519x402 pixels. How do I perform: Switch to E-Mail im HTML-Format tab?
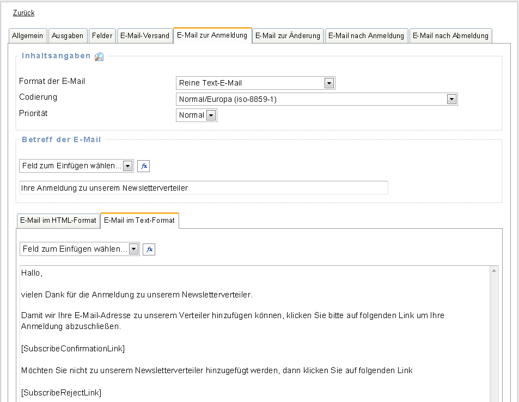58,221
